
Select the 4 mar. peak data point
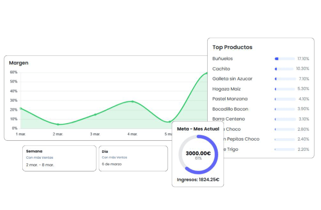132,101
